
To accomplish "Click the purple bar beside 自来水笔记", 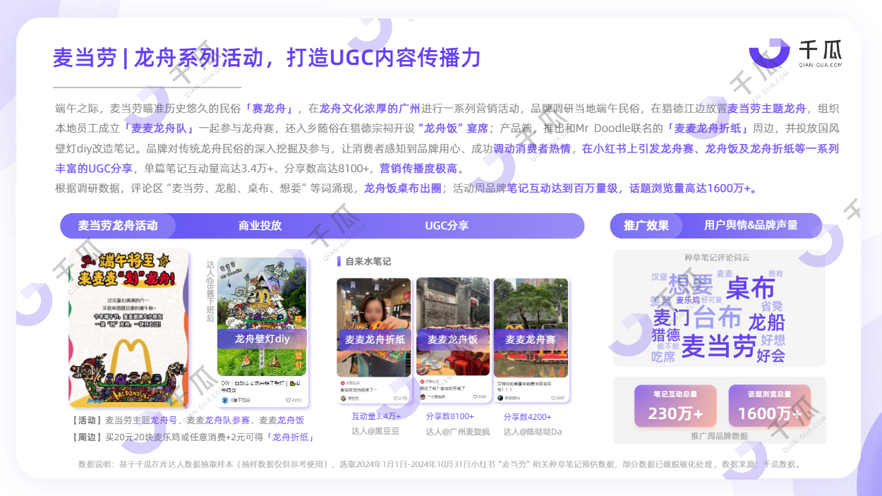I will point(339,261).
